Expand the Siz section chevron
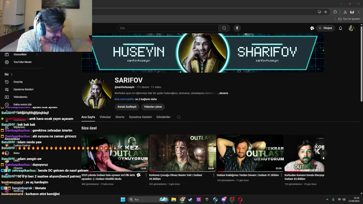 tap(12, 75)
